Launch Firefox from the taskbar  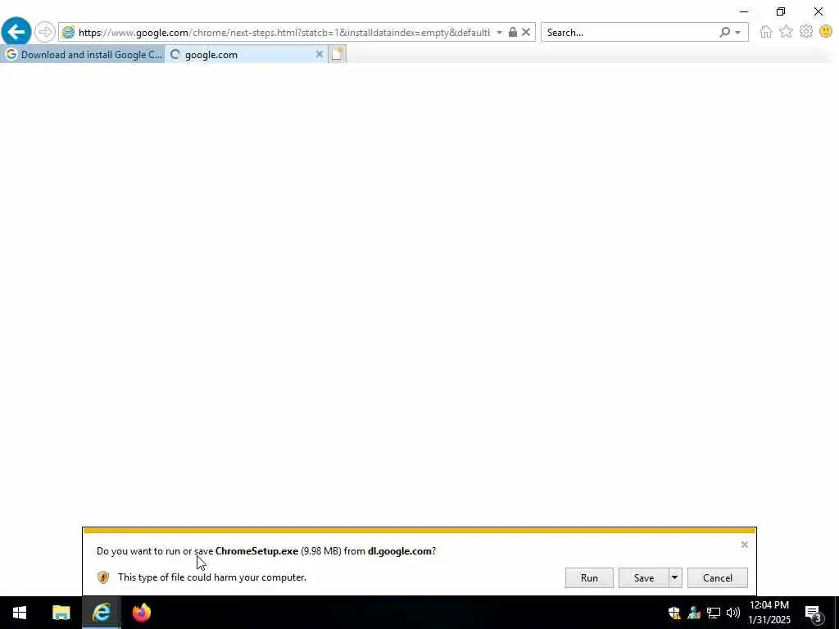click(142, 613)
